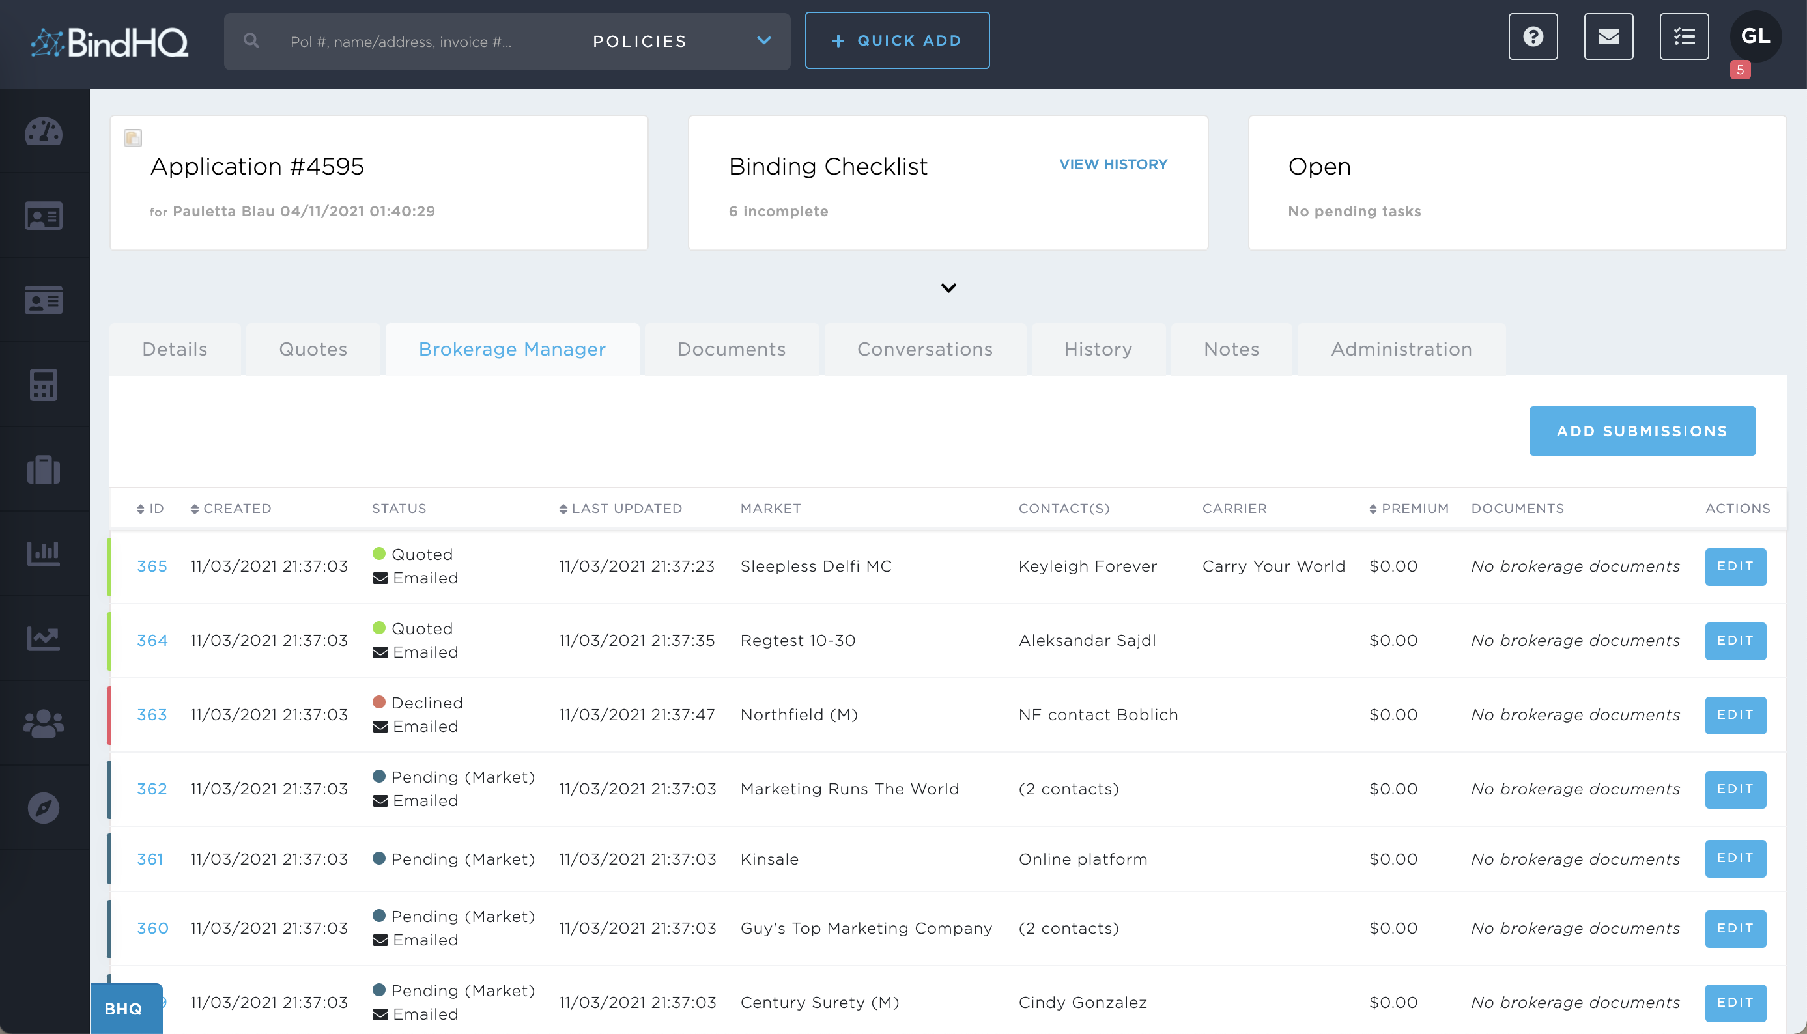Image resolution: width=1807 pixels, height=1034 pixels.
Task: Switch to the Conversations tab
Action: click(x=925, y=349)
